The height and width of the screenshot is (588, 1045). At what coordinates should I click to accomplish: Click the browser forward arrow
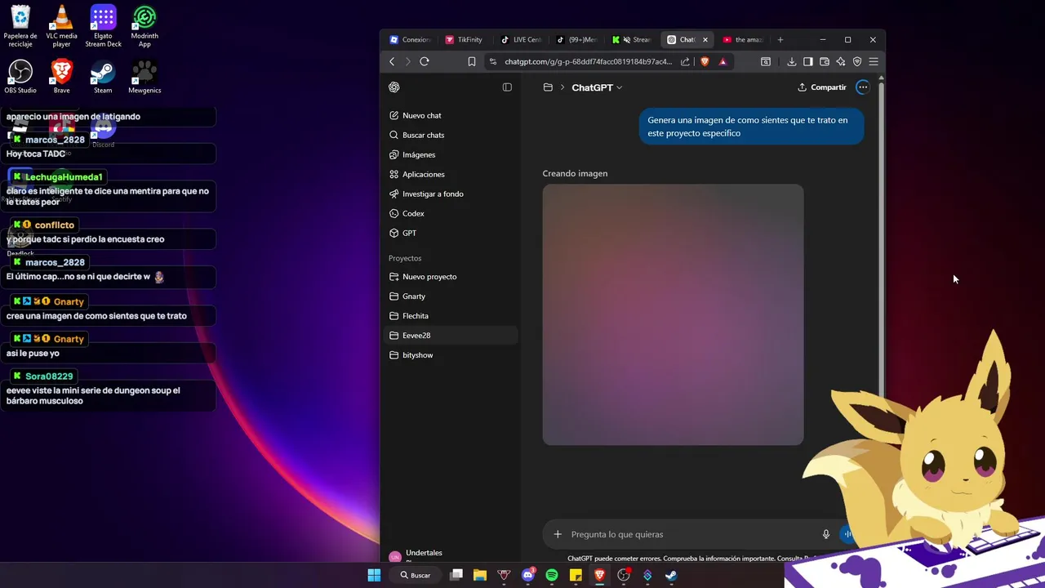pos(407,61)
